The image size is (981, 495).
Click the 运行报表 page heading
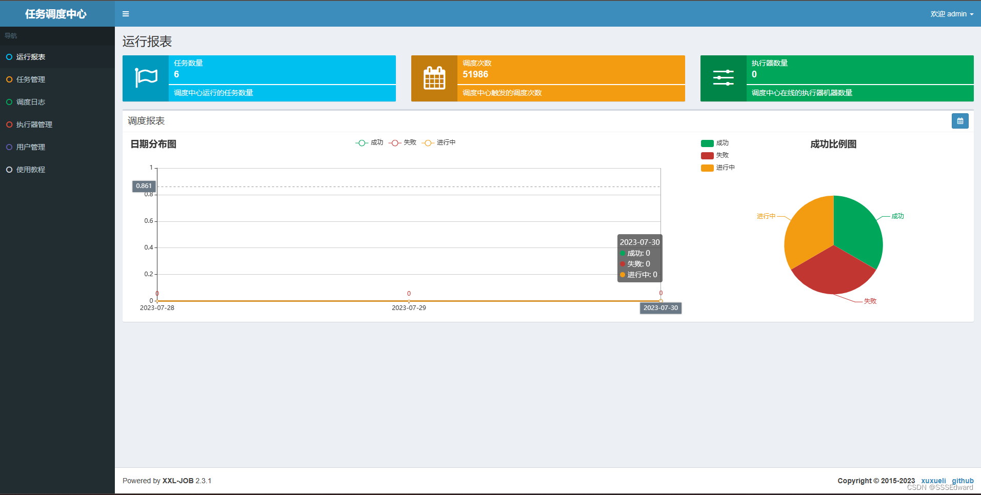point(147,42)
